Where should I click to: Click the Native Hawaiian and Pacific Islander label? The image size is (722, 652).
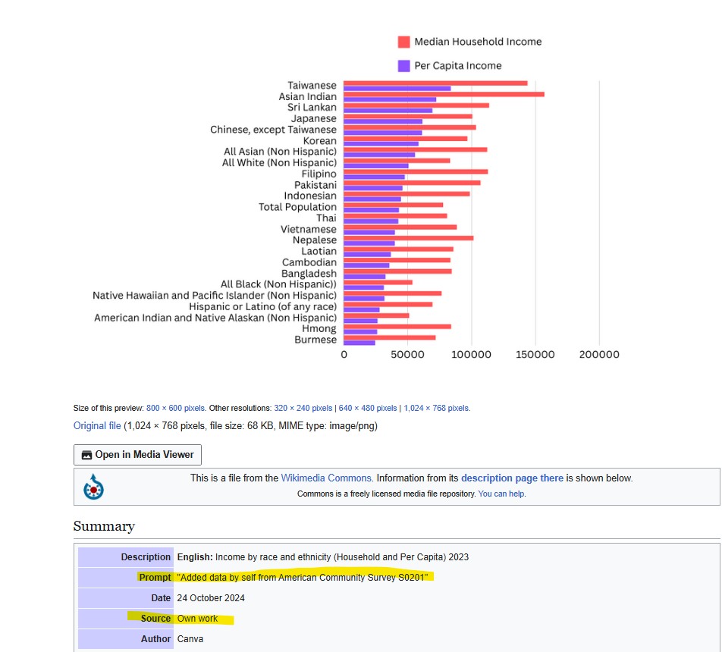pyautogui.click(x=214, y=295)
